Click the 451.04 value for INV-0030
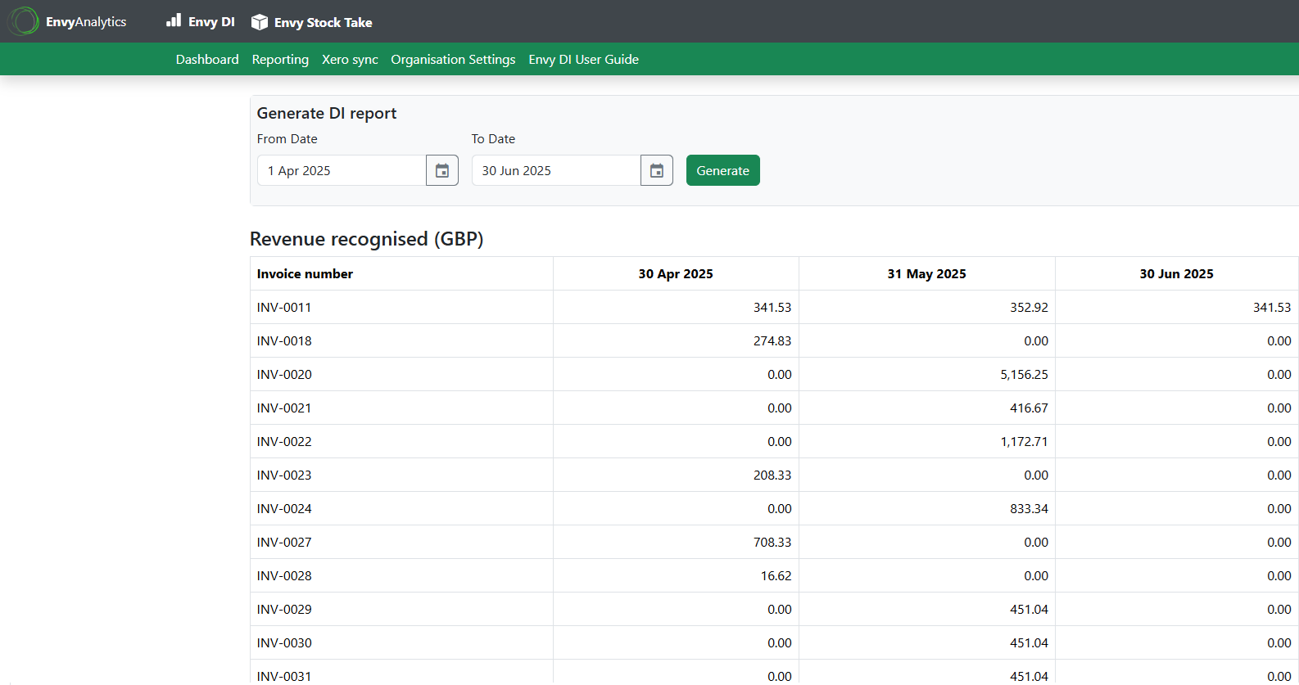 point(1029,642)
